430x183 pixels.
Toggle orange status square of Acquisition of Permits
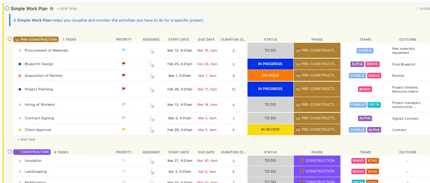pyautogui.click(x=20, y=76)
